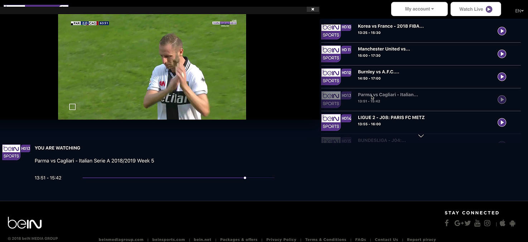Open the My account dropdown
This screenshot has width=528, height=242.
tap(419, 9)
